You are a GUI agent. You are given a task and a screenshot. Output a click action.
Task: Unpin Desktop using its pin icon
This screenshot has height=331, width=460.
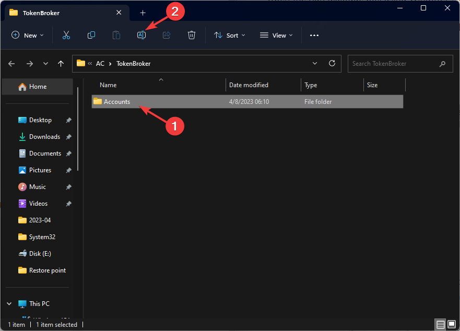coord(68,120)
